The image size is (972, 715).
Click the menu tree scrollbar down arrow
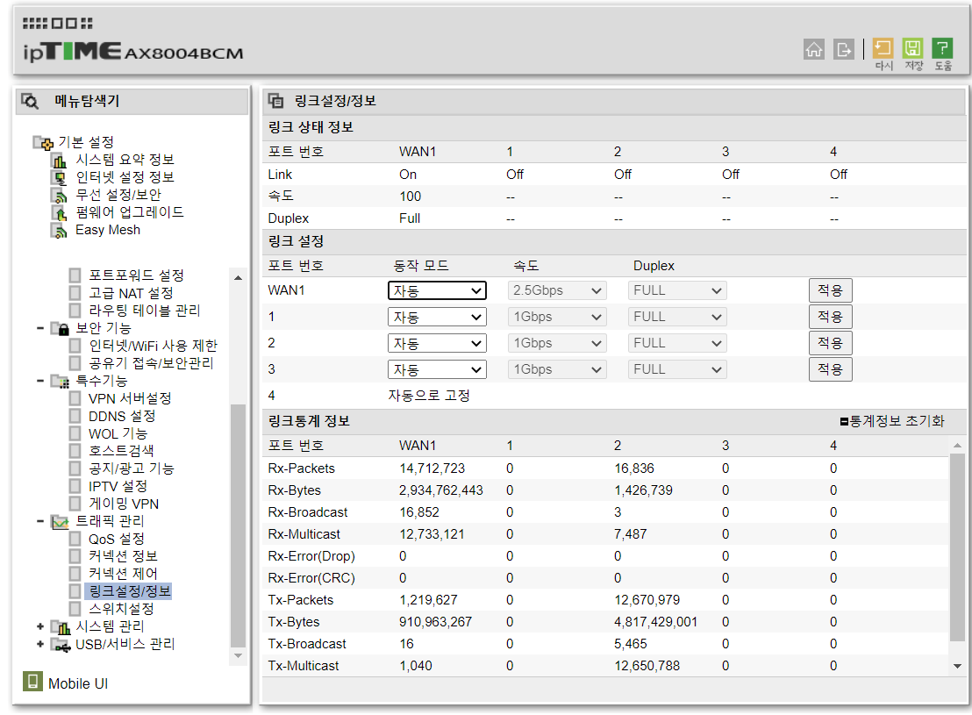238,656
